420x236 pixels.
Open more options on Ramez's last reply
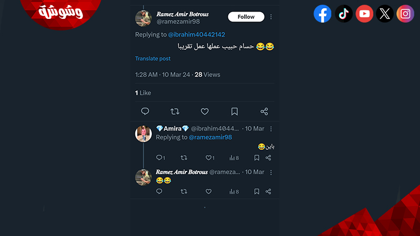(271, 173)
